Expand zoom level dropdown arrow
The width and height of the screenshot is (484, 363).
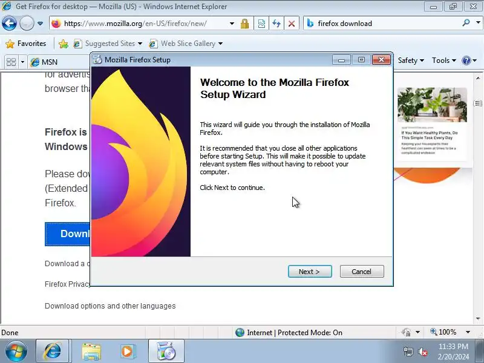[x=468, y=332]
